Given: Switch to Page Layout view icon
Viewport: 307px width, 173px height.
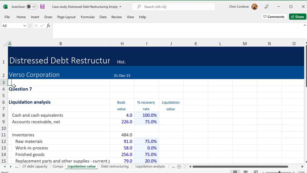Looking at the screenshot, I should 245,172.
